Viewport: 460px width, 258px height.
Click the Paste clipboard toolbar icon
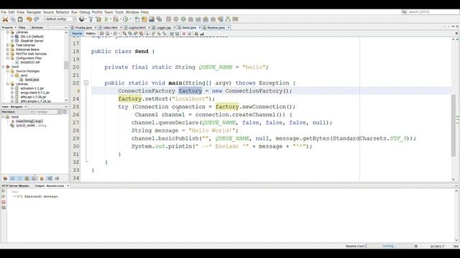point(20,19)
